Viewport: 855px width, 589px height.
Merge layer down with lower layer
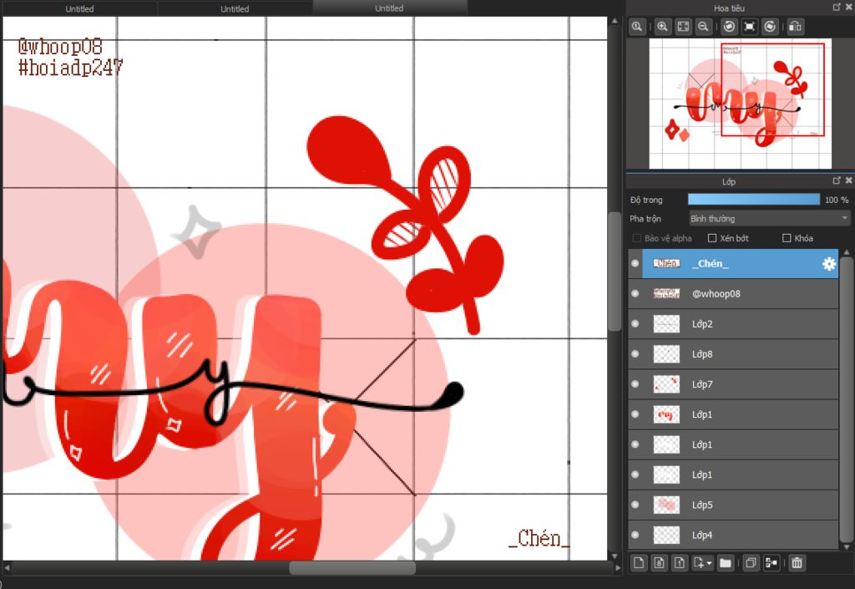(x=771, y=563)
